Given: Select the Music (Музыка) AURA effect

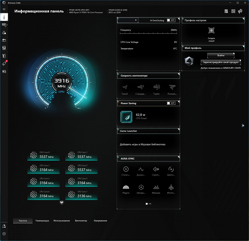Looking at the screenshot, I should point(156,188).
